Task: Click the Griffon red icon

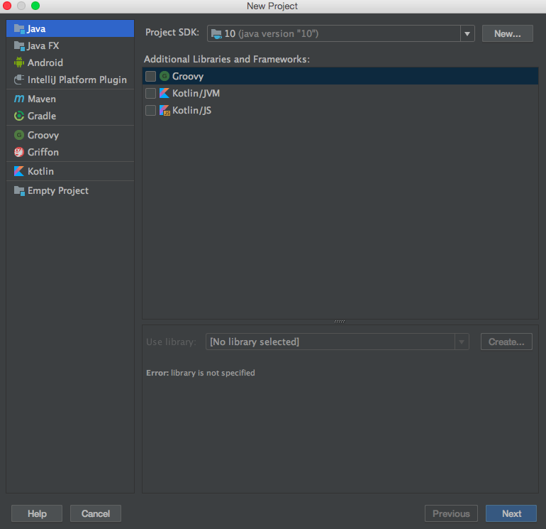Action: point(19,152)
